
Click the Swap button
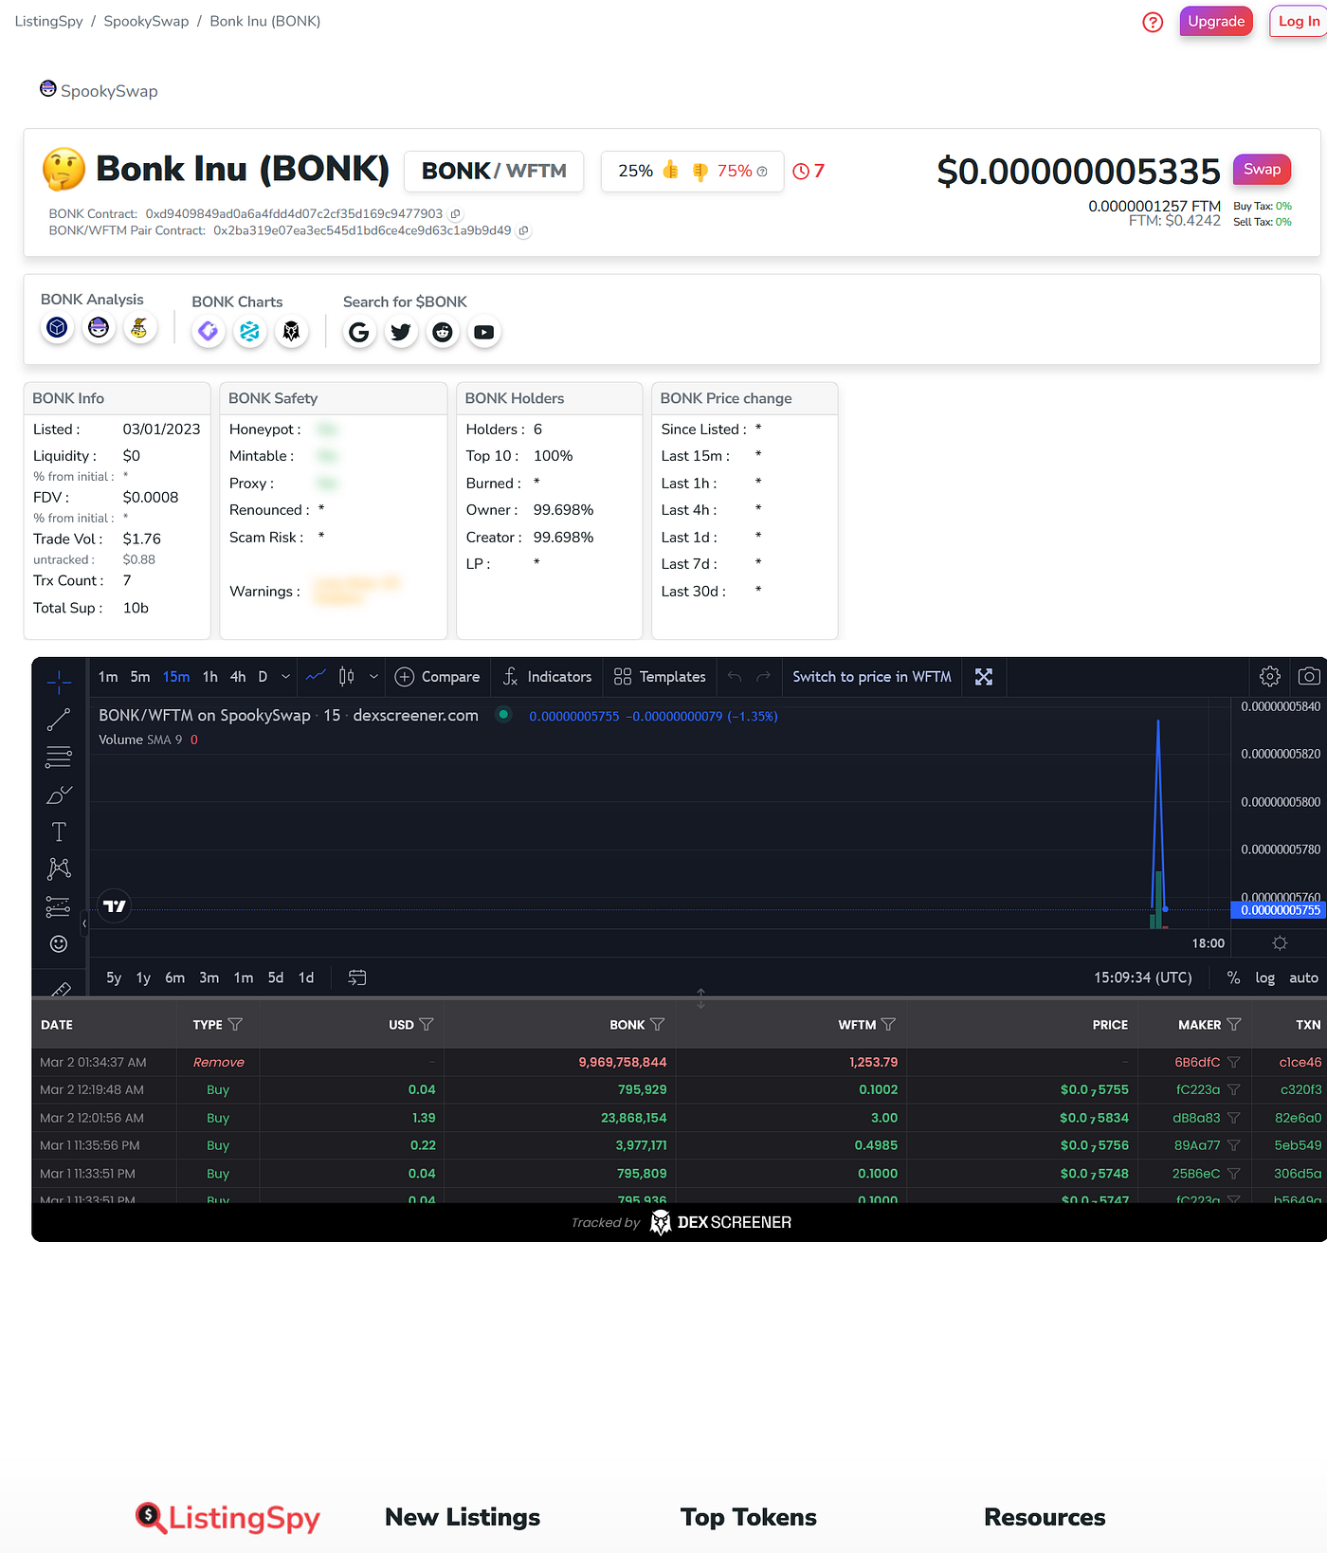(1262, 169)
